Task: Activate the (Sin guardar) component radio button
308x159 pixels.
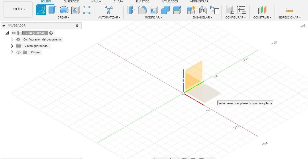Action: 51,33
